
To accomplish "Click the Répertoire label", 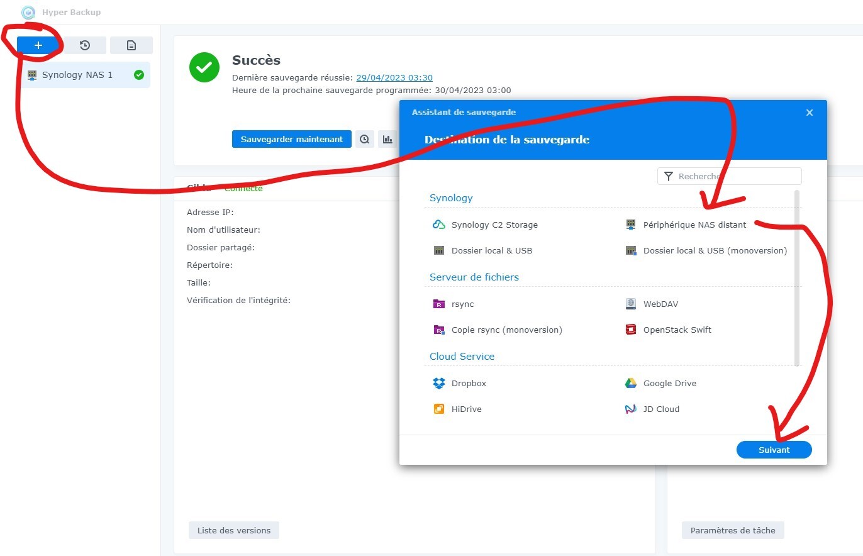I will pyautogui.click(x=209, y=265).
